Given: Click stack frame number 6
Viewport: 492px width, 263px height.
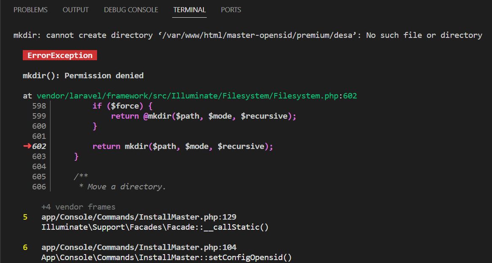Looking at the screenshot, I should click(x=25, y=247).
